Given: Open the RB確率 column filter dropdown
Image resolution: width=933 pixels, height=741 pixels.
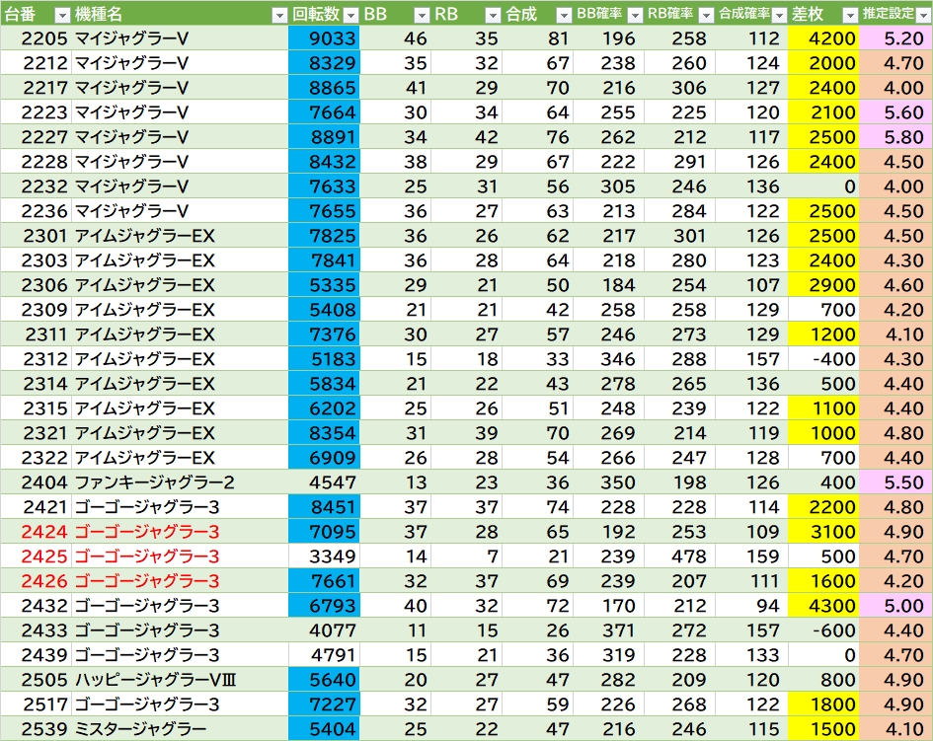Looking at the screenshot, I should pos(706,16).
